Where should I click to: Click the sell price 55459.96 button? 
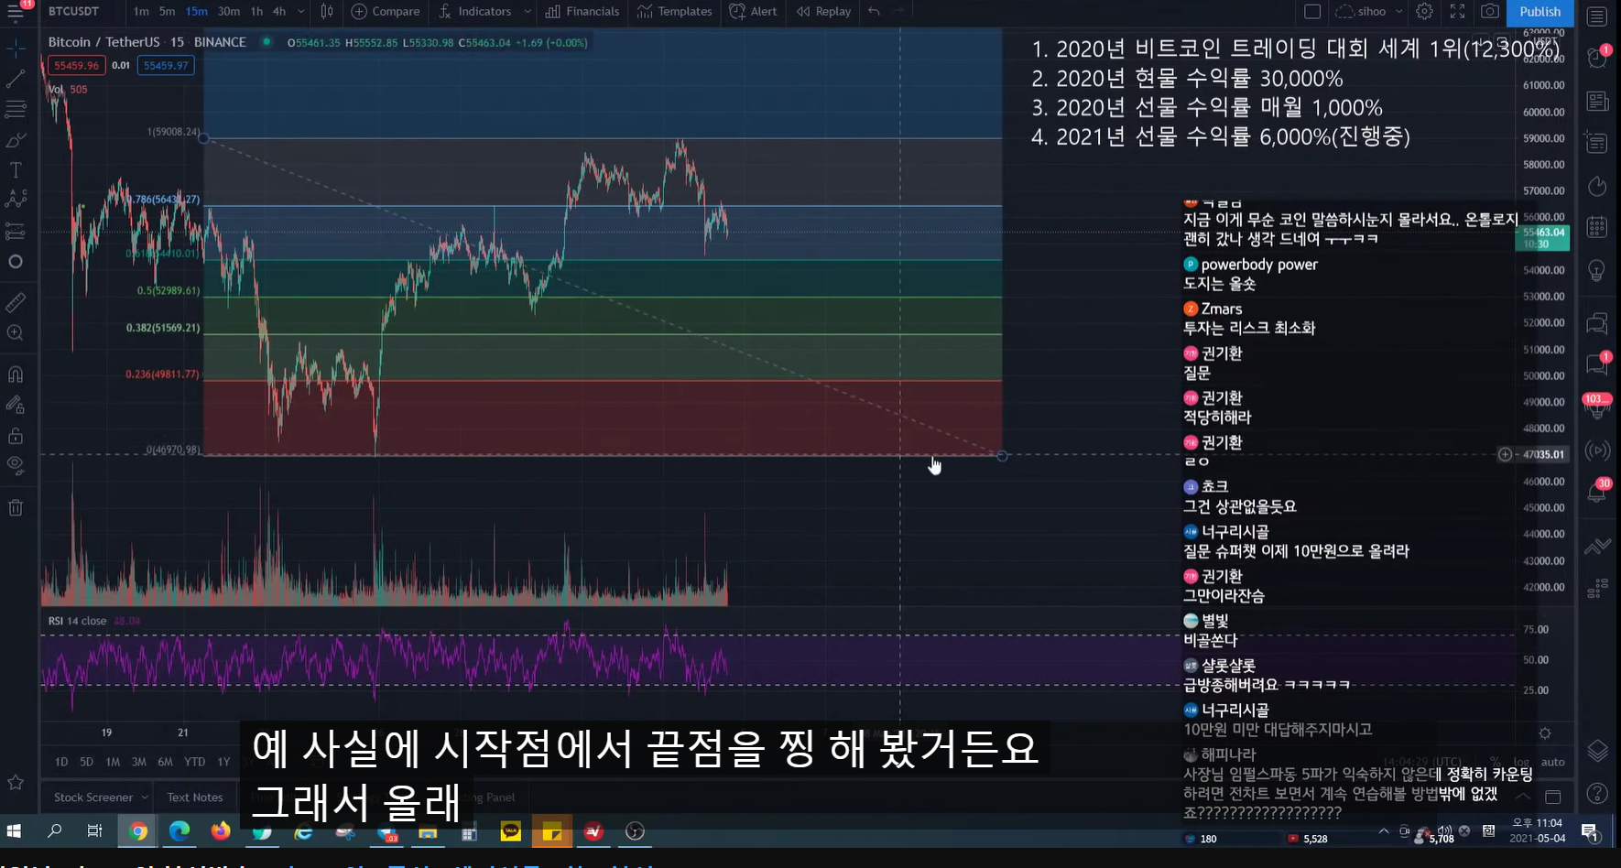(x=76, y=66)
